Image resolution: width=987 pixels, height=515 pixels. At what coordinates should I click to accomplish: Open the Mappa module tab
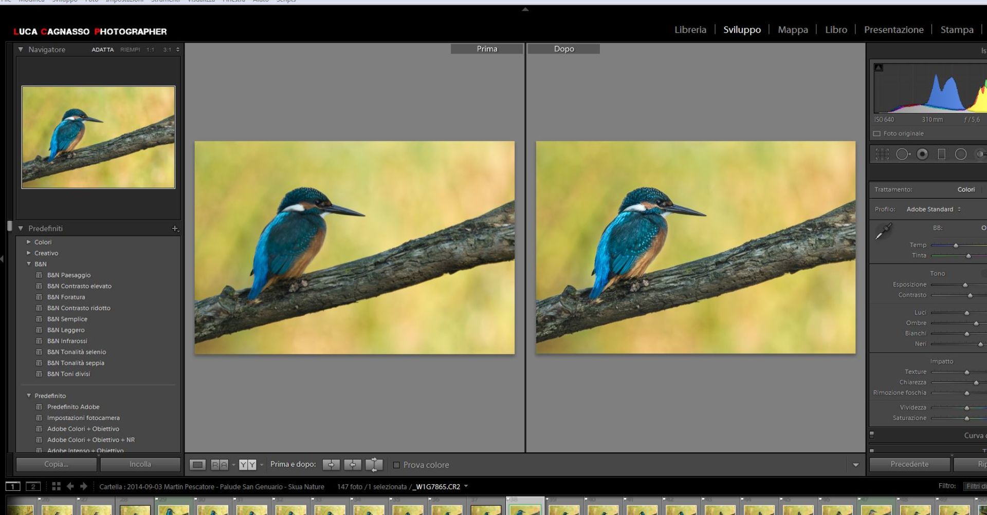[793, 30]
